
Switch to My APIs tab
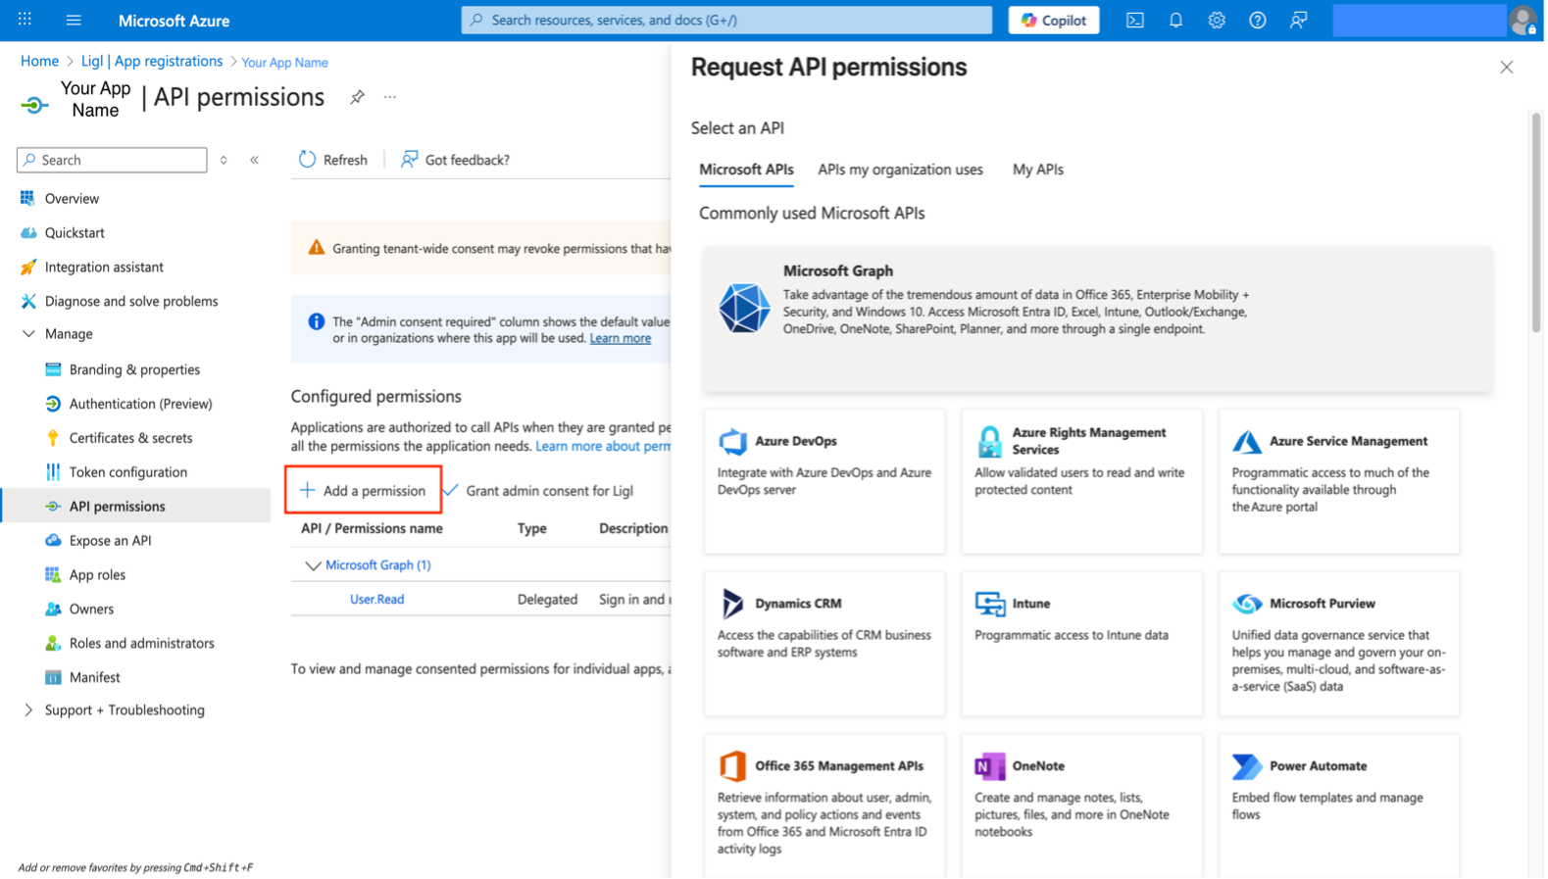(1037, 170)
